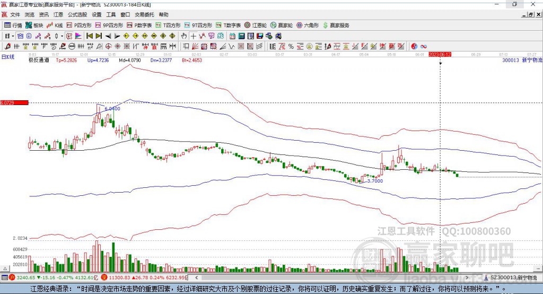
Task: Move chart left with black arrow
Action: pyautogui.click(x=108, y=36)
